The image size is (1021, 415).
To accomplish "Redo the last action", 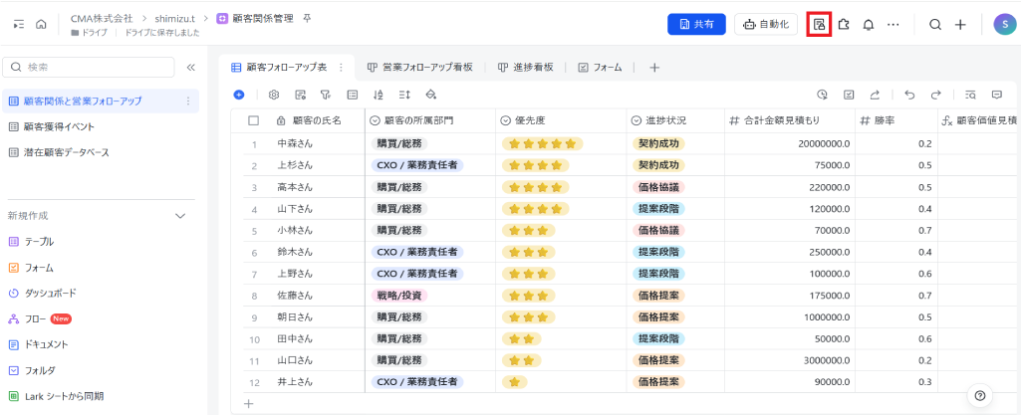I will click(935, 95).
